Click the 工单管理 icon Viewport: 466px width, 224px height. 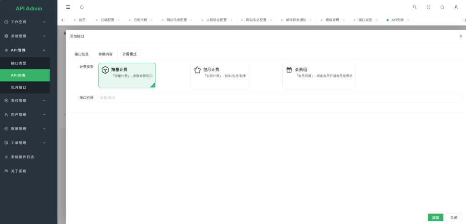6,143
